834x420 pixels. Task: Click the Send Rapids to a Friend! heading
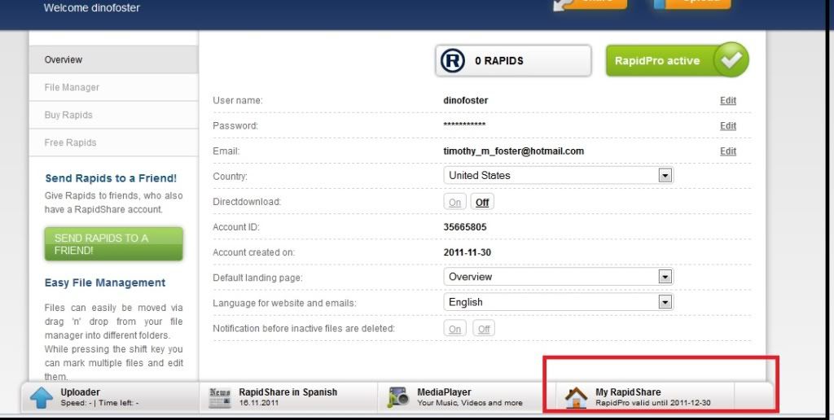[x=111, y=178]
